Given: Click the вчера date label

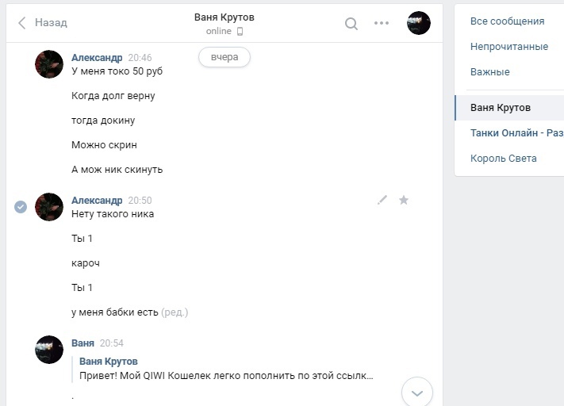Looking at the screenshot, I should [224, 57].
